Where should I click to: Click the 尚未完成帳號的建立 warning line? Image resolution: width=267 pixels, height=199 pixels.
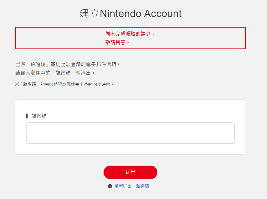click(130, 34)
